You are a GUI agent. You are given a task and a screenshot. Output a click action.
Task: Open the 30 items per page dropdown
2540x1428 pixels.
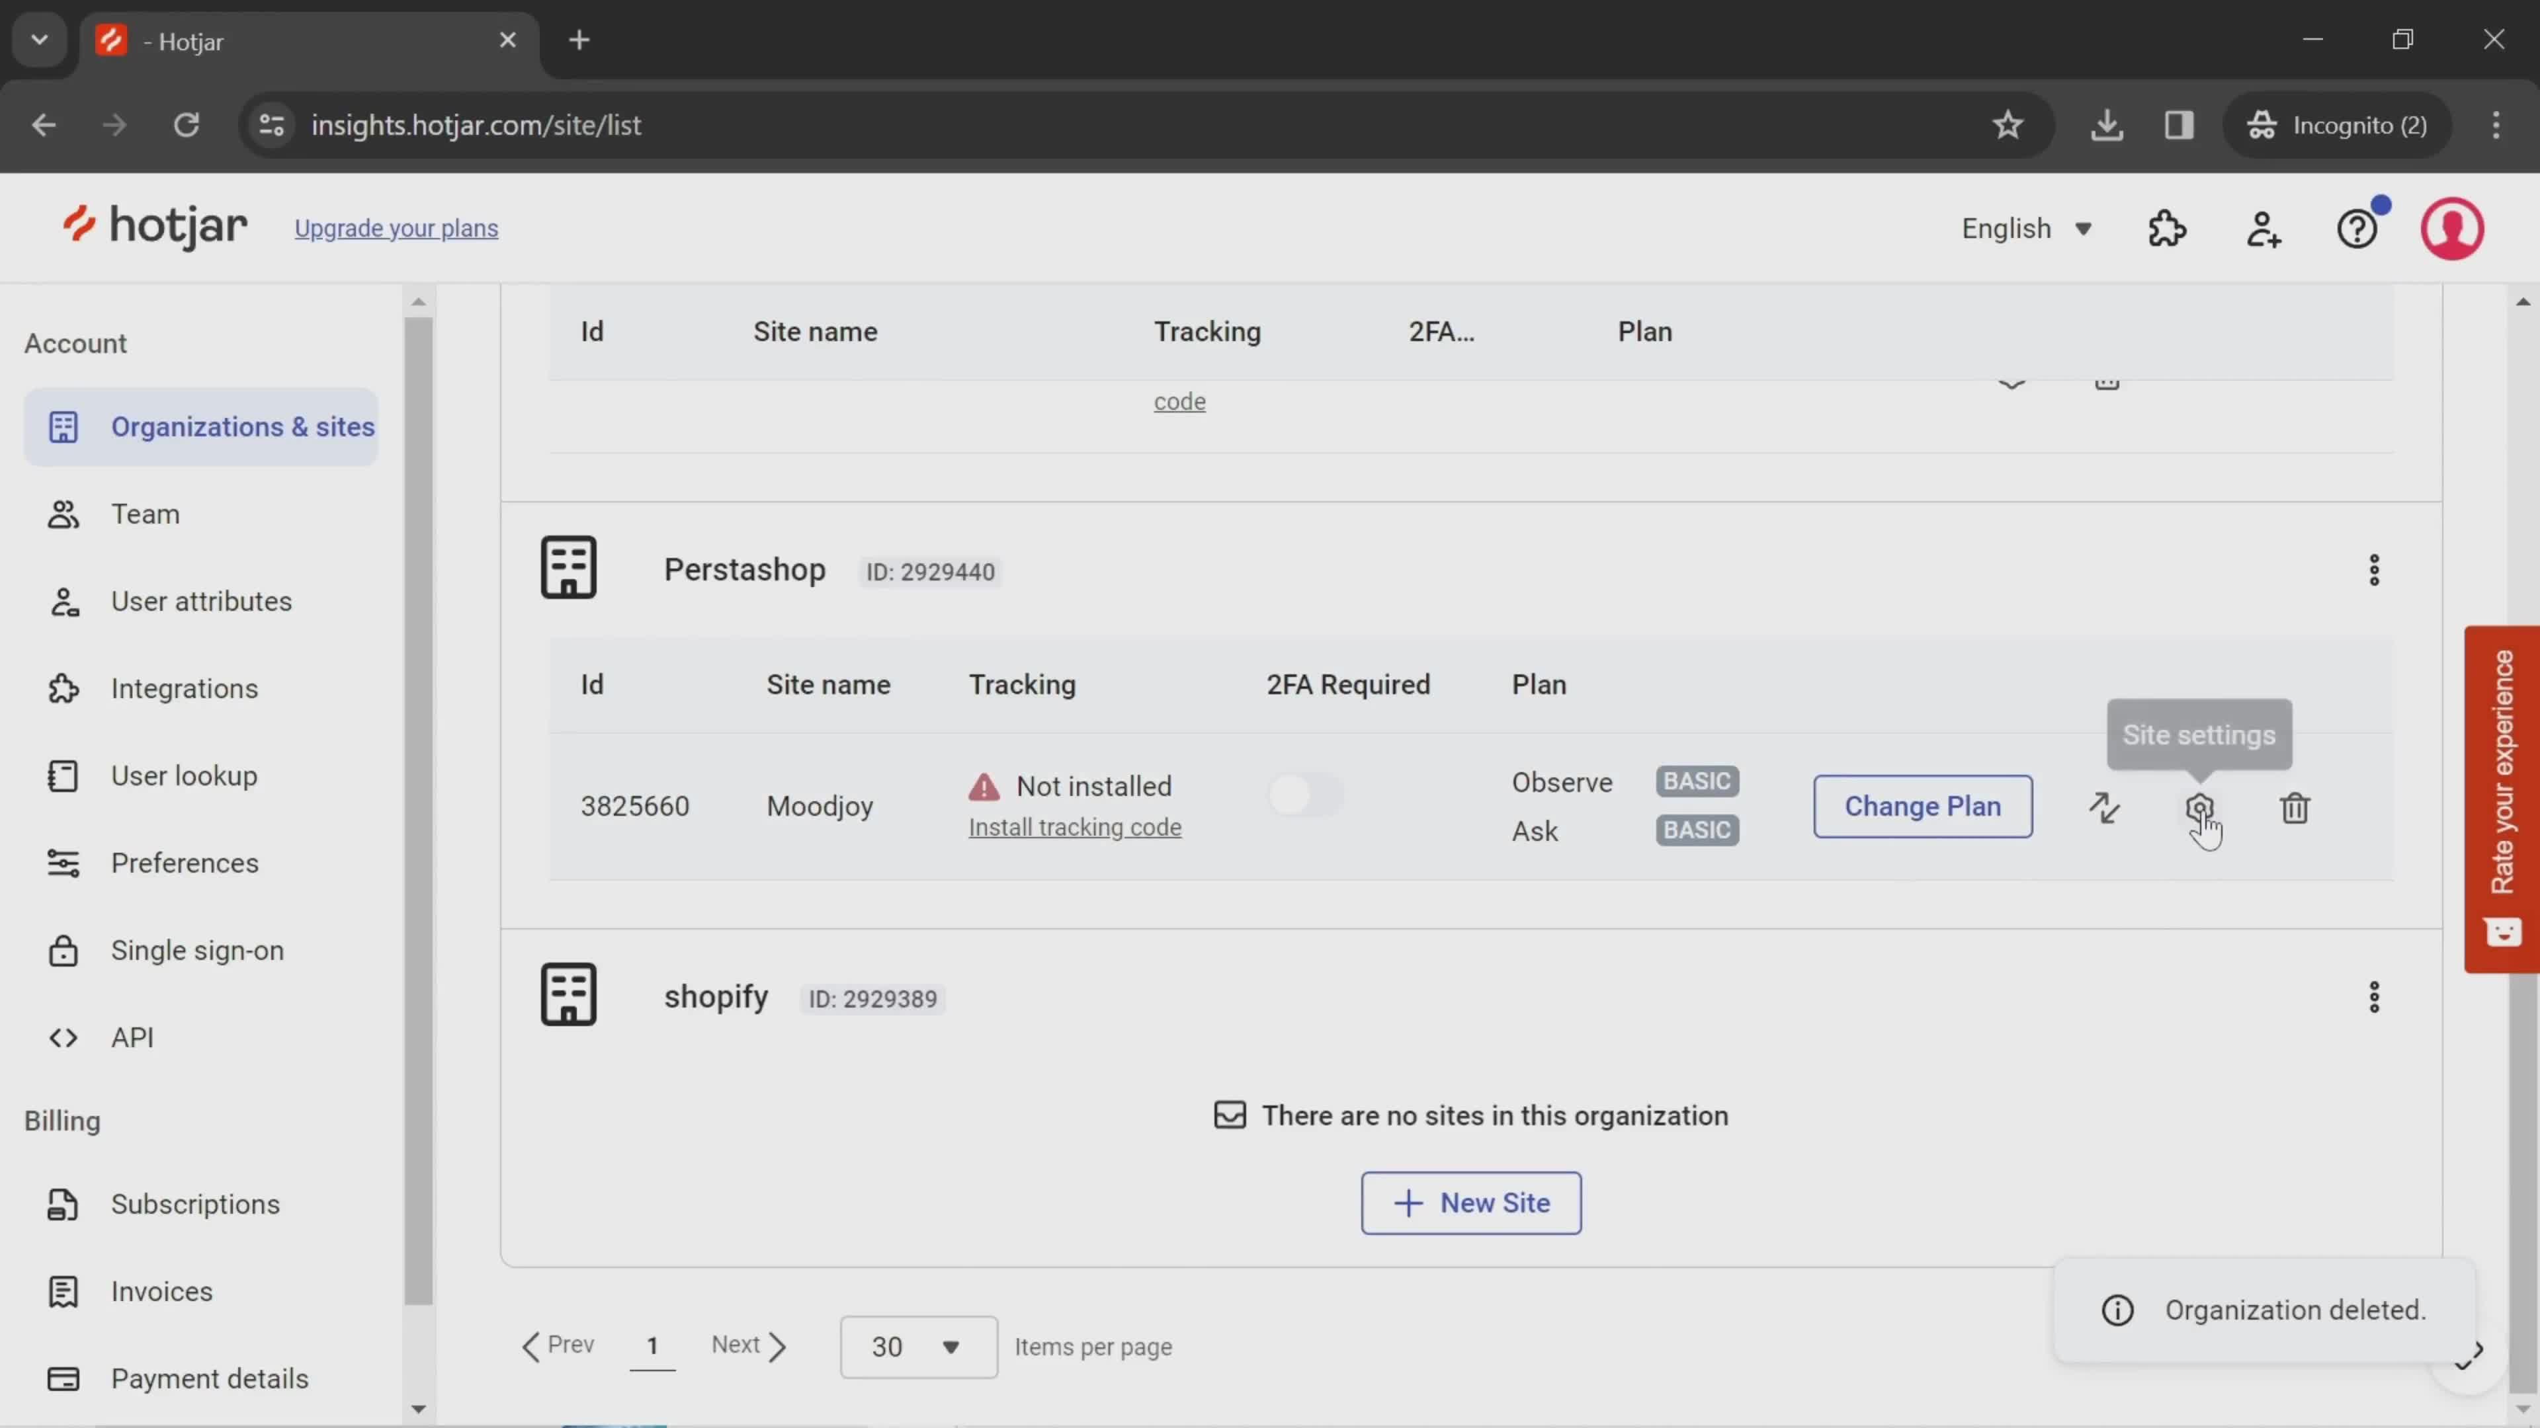(918, 1346)
